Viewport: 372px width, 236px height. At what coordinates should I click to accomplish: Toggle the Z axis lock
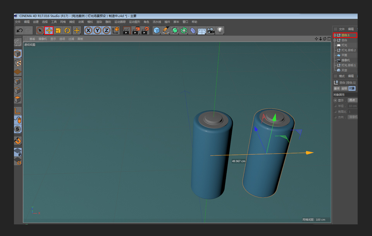(x=107, y=31)
